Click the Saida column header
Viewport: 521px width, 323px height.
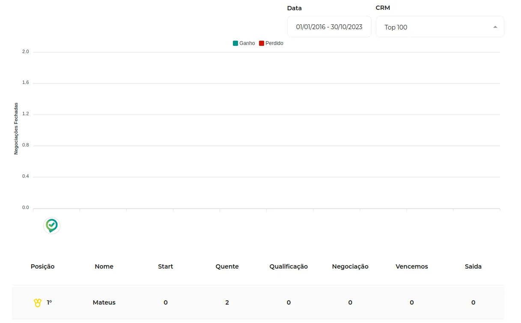pos(473,266)
